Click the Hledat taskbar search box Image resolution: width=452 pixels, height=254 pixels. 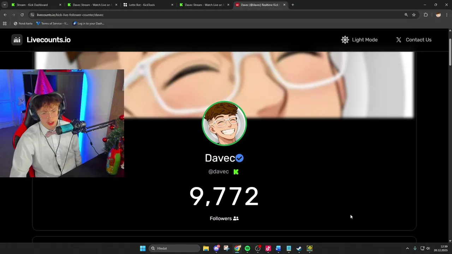(174, 248)
